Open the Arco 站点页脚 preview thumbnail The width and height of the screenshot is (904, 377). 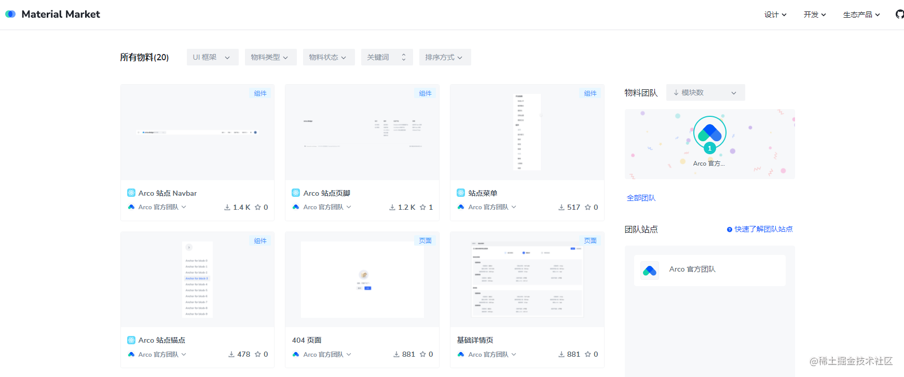point(362,132)
